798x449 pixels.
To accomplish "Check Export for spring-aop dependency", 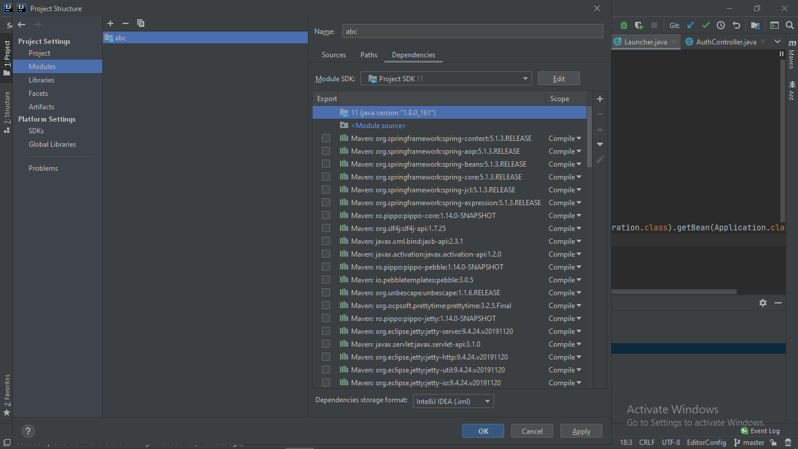I will tap(326, 151).
